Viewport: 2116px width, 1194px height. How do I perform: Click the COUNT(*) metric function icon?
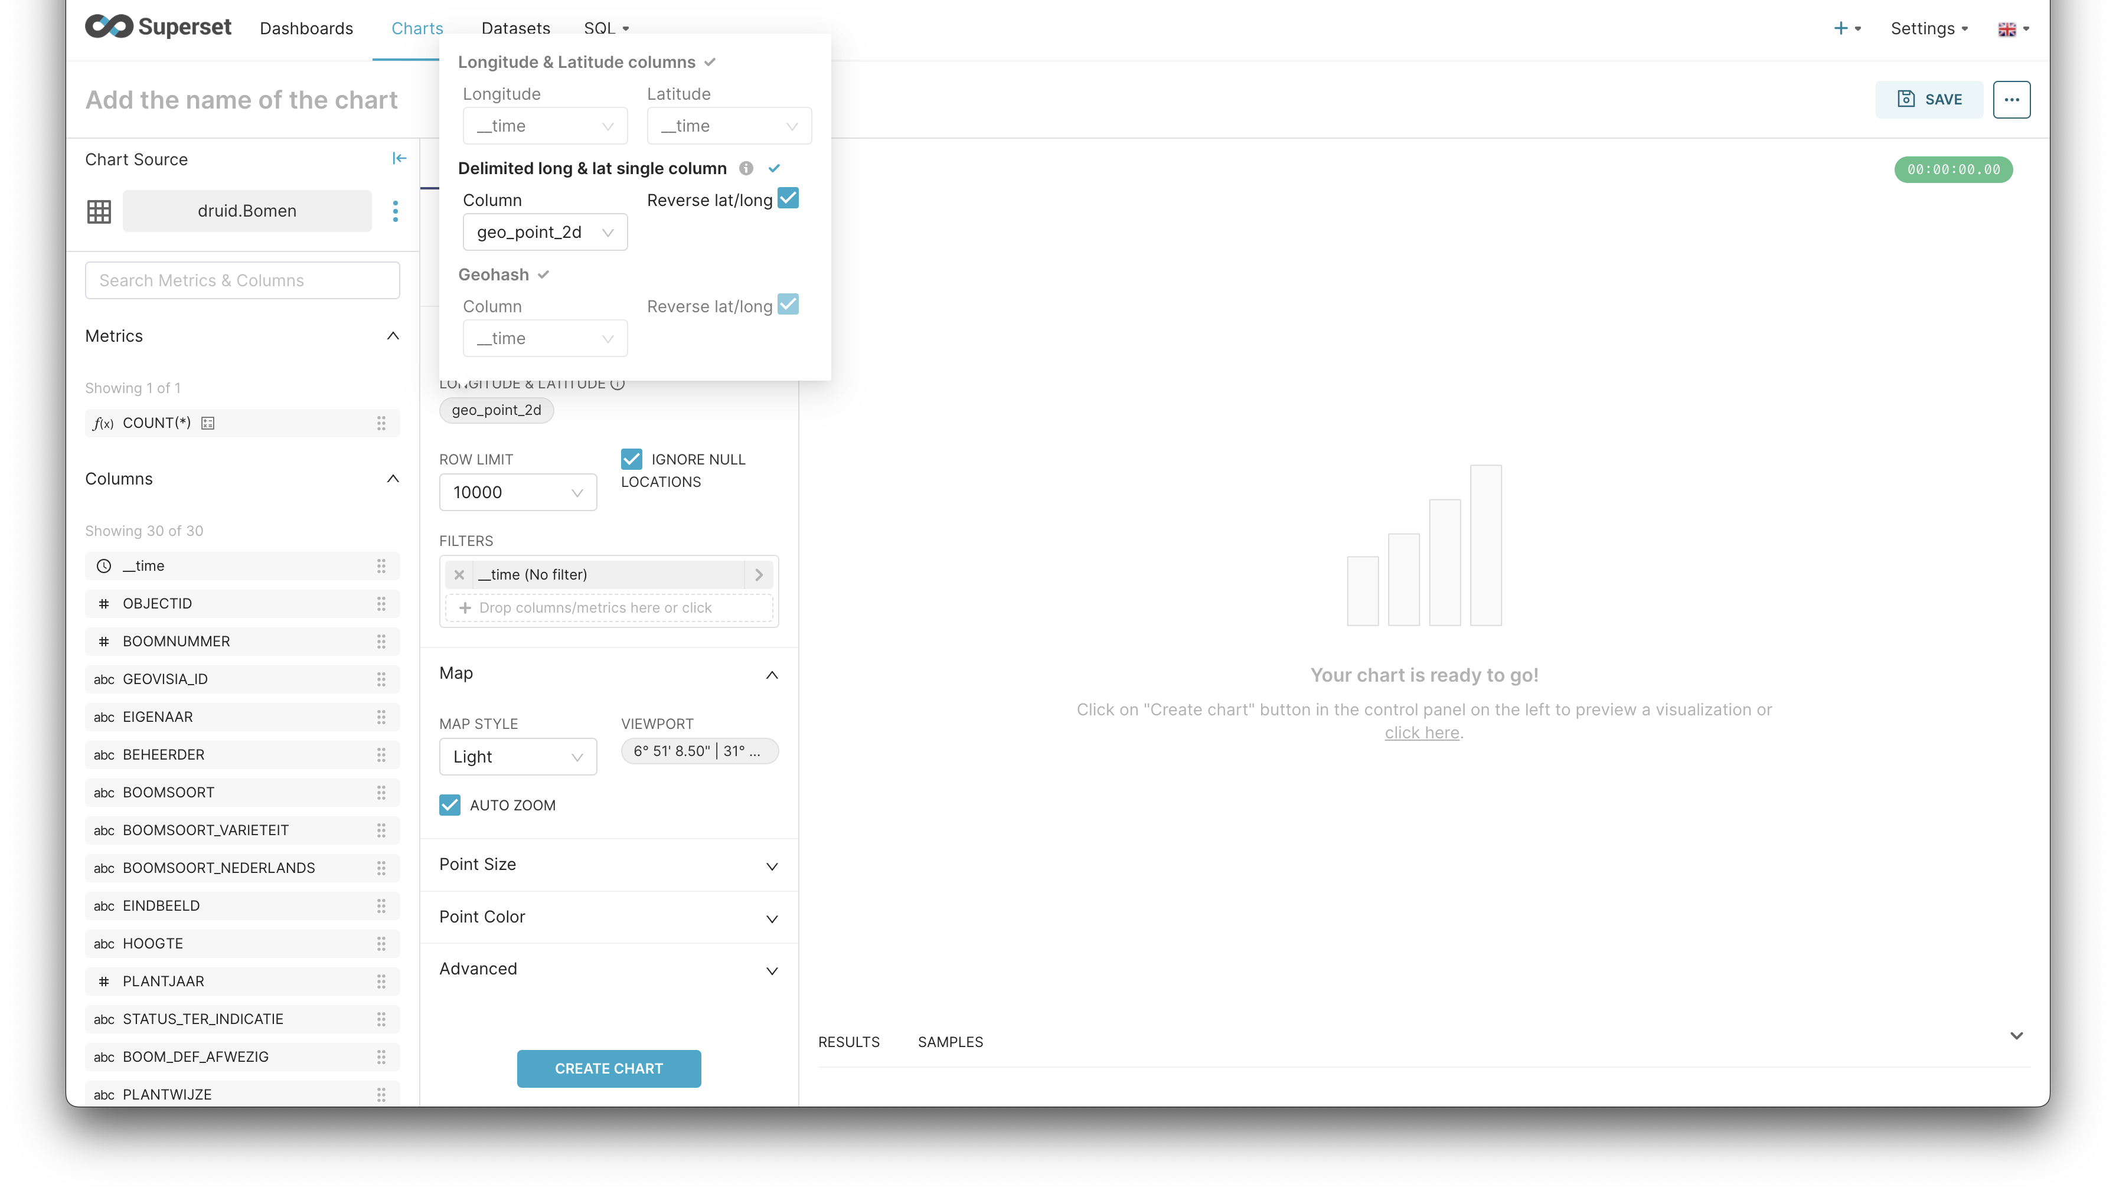103,423
